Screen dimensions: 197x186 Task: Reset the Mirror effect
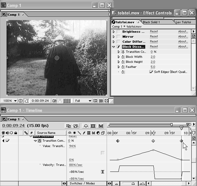click(154, 36)
